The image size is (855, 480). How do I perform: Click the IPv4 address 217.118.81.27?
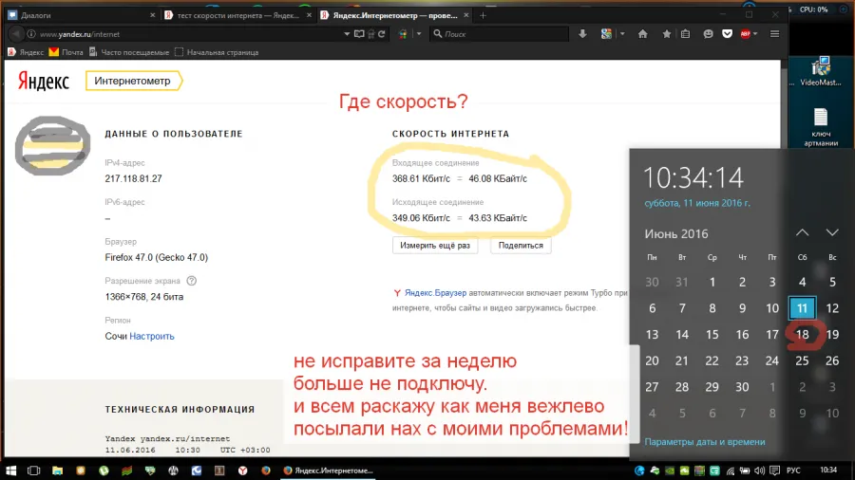[133, 178]
